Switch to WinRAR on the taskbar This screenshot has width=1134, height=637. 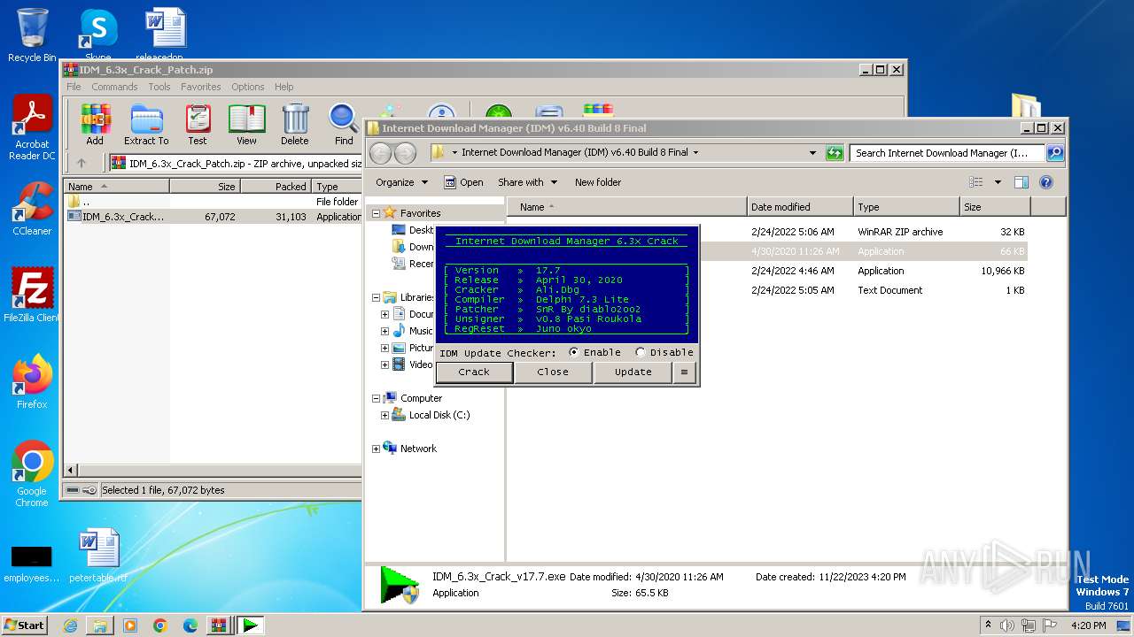click(219, 625)
